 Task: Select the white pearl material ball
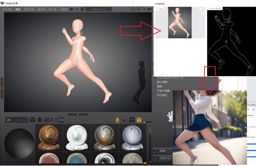click(x=77, y=137)
